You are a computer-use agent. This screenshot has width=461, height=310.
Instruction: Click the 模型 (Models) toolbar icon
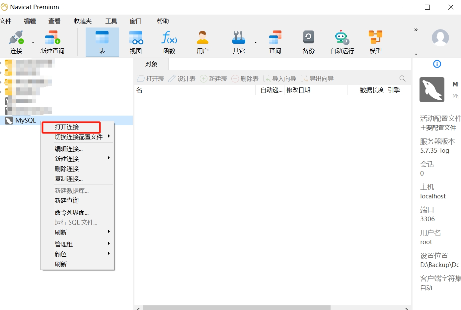pyautogui.click(x=375, y=41)
